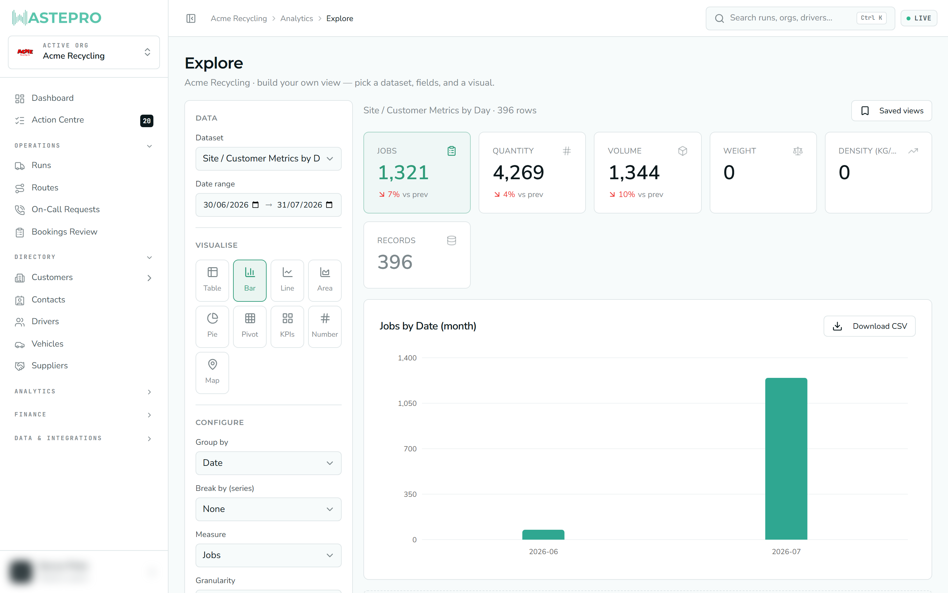The width and height of the screenshot is (948, 593).
Task: Click the Weight scales icon
Action: coord(798,151)
